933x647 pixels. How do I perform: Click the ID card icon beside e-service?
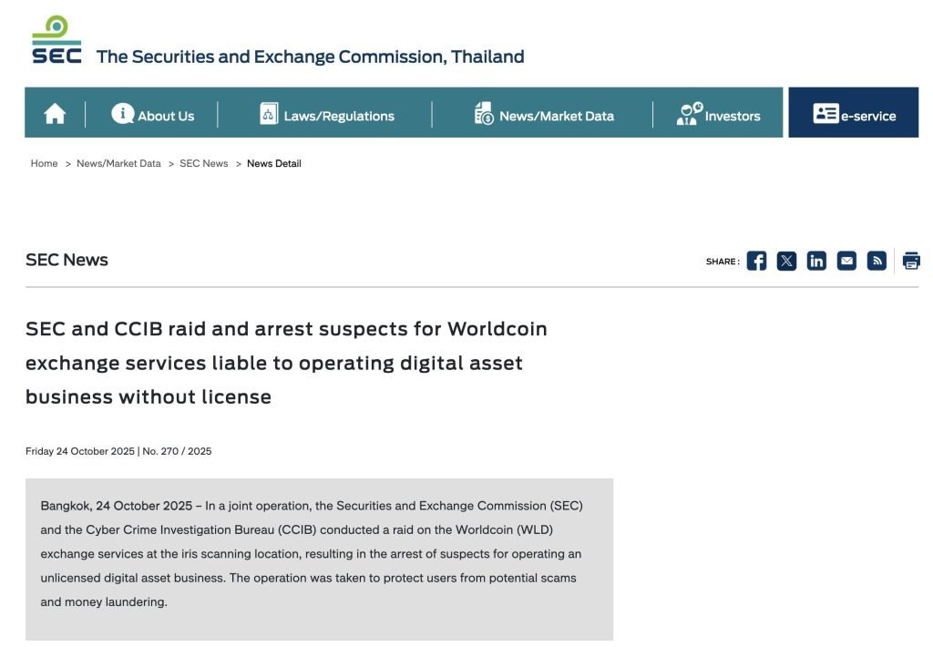pyautogui.click(x=827, y=112)
